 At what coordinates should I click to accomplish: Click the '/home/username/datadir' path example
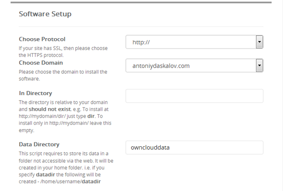point(71,181)
